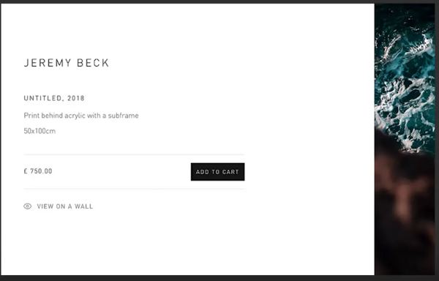Click the Jeremy Beck artist name

[x=67, y=63]
